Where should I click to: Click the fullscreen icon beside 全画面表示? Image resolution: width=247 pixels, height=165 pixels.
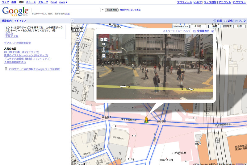(195, 31)
